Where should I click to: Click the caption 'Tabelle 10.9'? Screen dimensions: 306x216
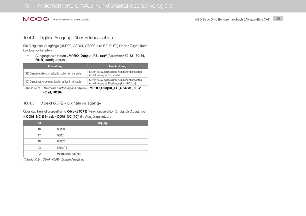(32, 160)
